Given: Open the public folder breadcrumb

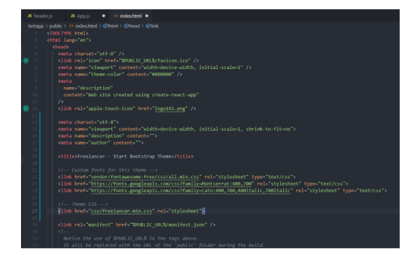Looking at the screenshot, I should point(56,26).
